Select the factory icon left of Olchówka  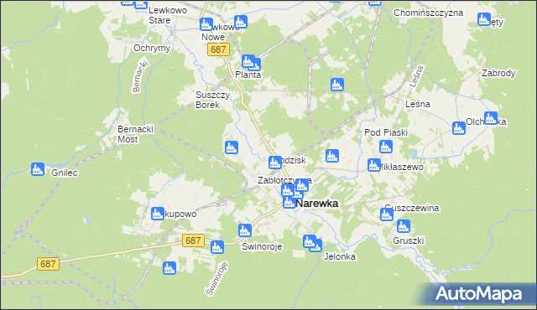pos(459,128)
